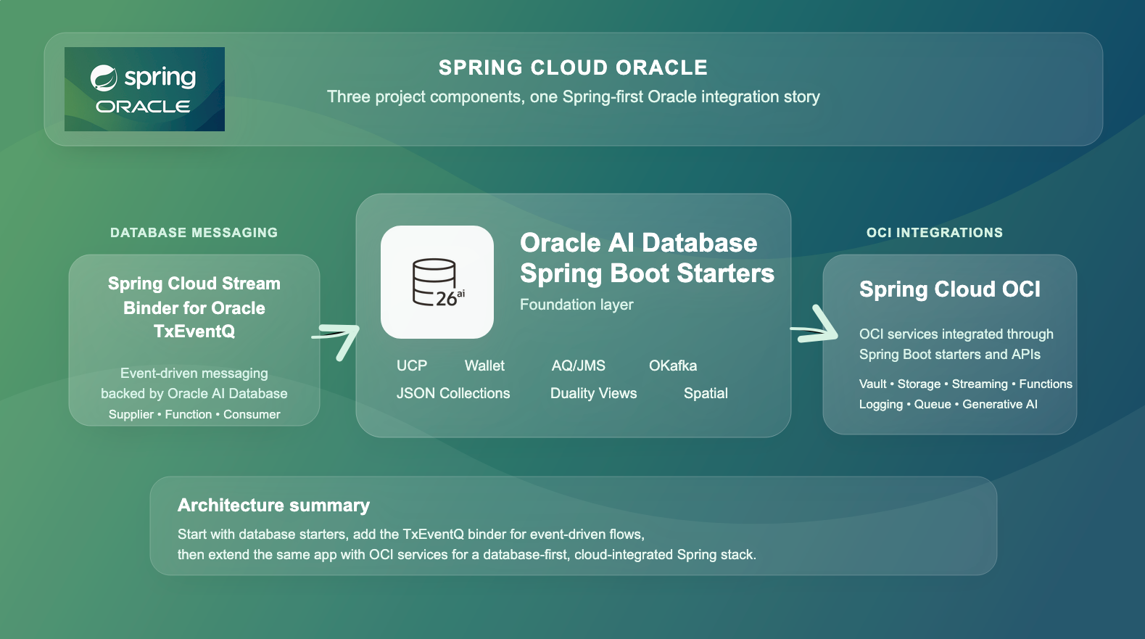This screenshot has height=639, width=1145.
Task: Select the DATABASE MESSAGING section label
Action: [194, 233]
